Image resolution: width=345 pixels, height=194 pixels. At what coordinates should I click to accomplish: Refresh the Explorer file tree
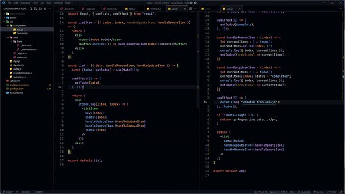coord(40,9)
